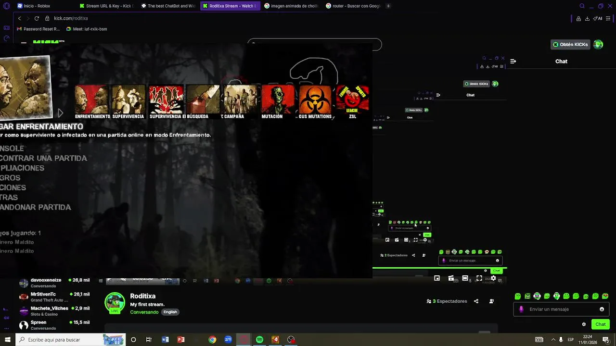The width and height of the screenshot is (616, 346).
Task: Click the 3 Espectadores viewer count
Action: pos(447,301)
